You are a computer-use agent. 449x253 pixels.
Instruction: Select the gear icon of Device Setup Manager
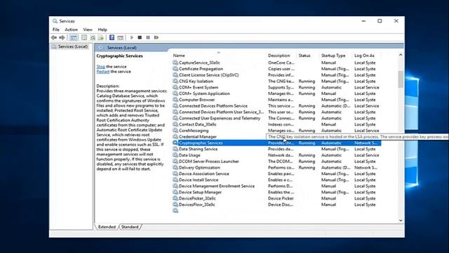tap(175, 192)
